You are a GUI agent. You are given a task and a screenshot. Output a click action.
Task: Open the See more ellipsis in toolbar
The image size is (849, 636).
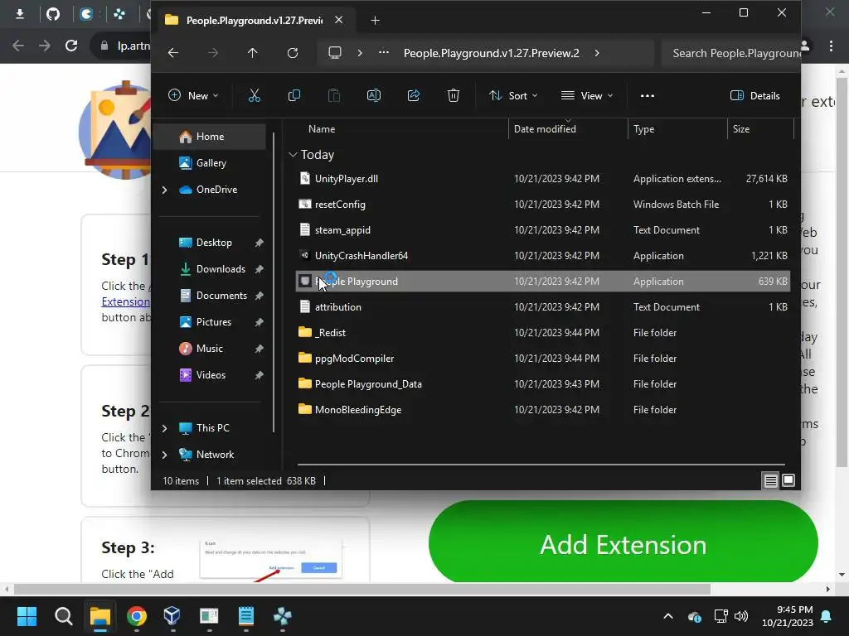tap(647, 96)
